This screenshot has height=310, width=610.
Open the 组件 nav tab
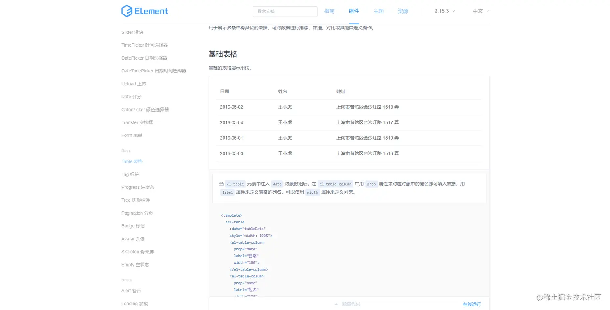point(354,11)
